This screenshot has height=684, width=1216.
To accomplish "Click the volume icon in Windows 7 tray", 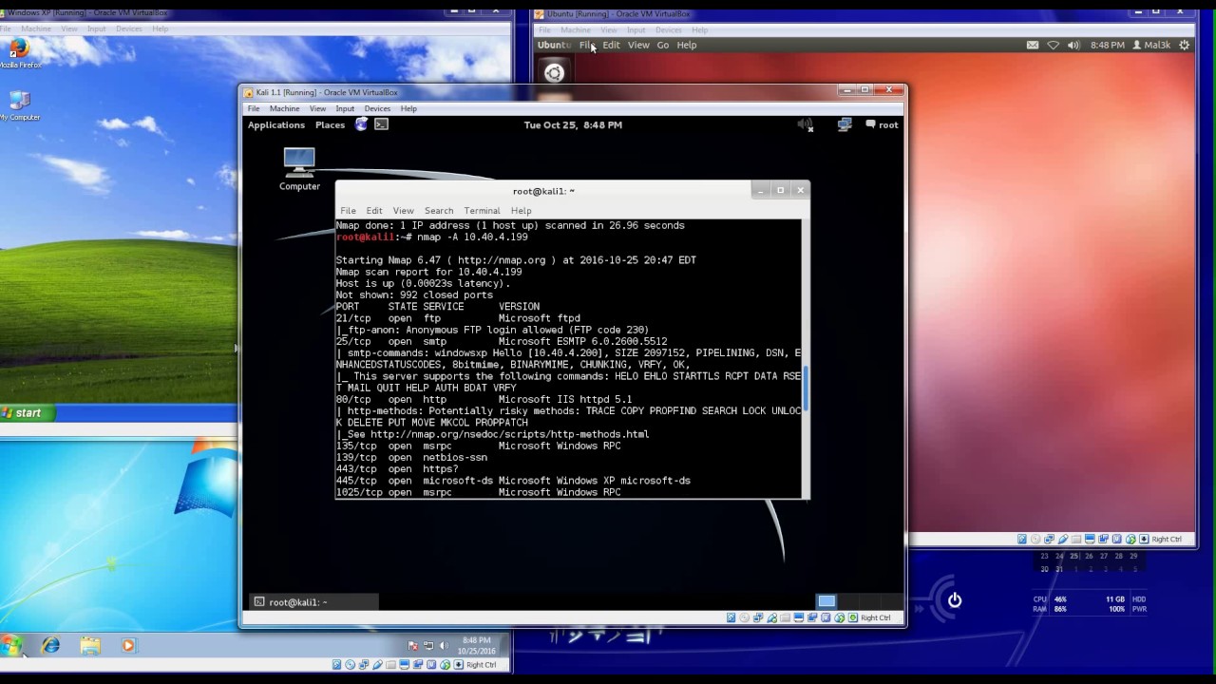I will 443,646.
